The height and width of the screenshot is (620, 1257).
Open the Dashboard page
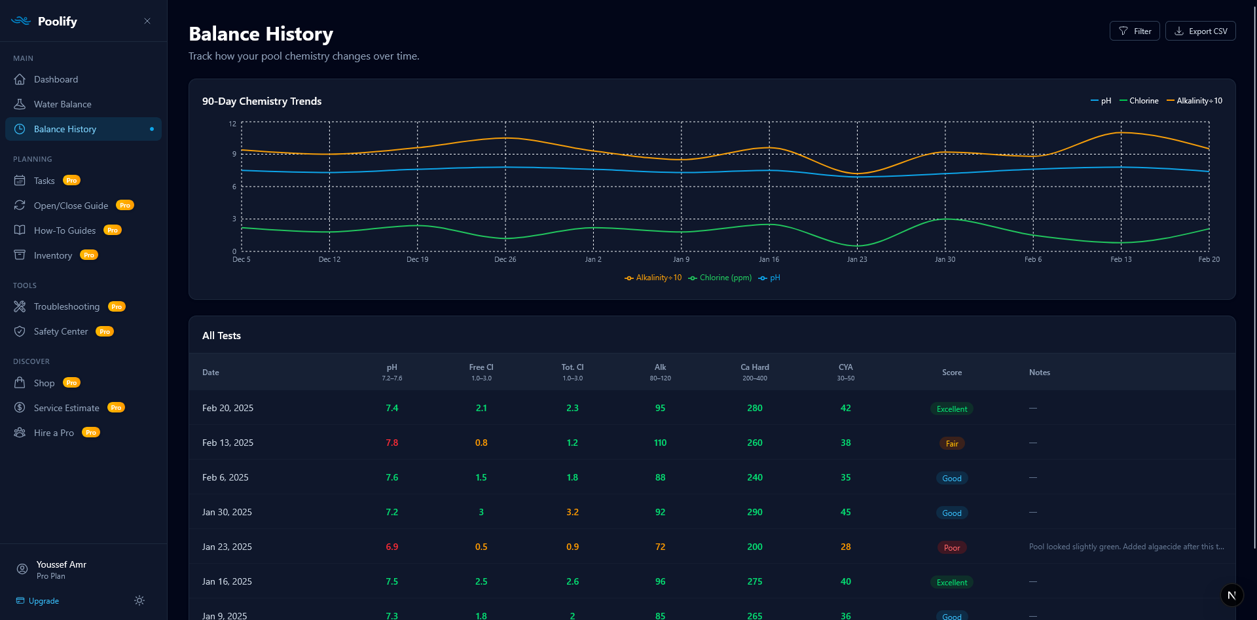(x=83, y=79)
